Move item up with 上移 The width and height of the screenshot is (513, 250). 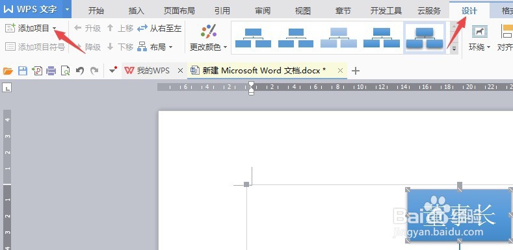pos(120,29)
